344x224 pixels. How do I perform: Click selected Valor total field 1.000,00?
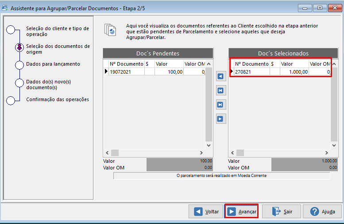click(305, 161)
